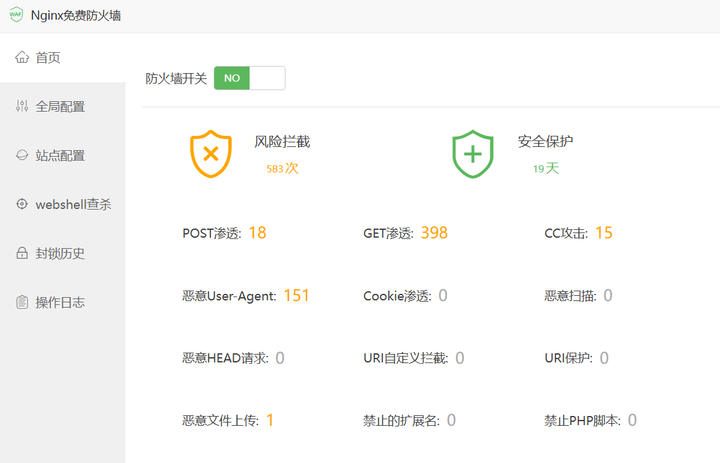Click the 恶意User-Agent count 151
The height and width of the screenshot is (463, 720).
tap(296, 296)
